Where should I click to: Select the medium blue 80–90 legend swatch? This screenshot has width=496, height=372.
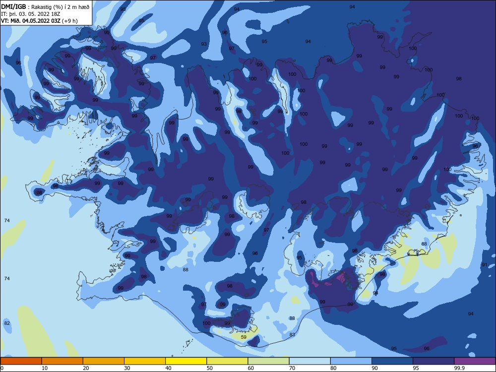351,361
